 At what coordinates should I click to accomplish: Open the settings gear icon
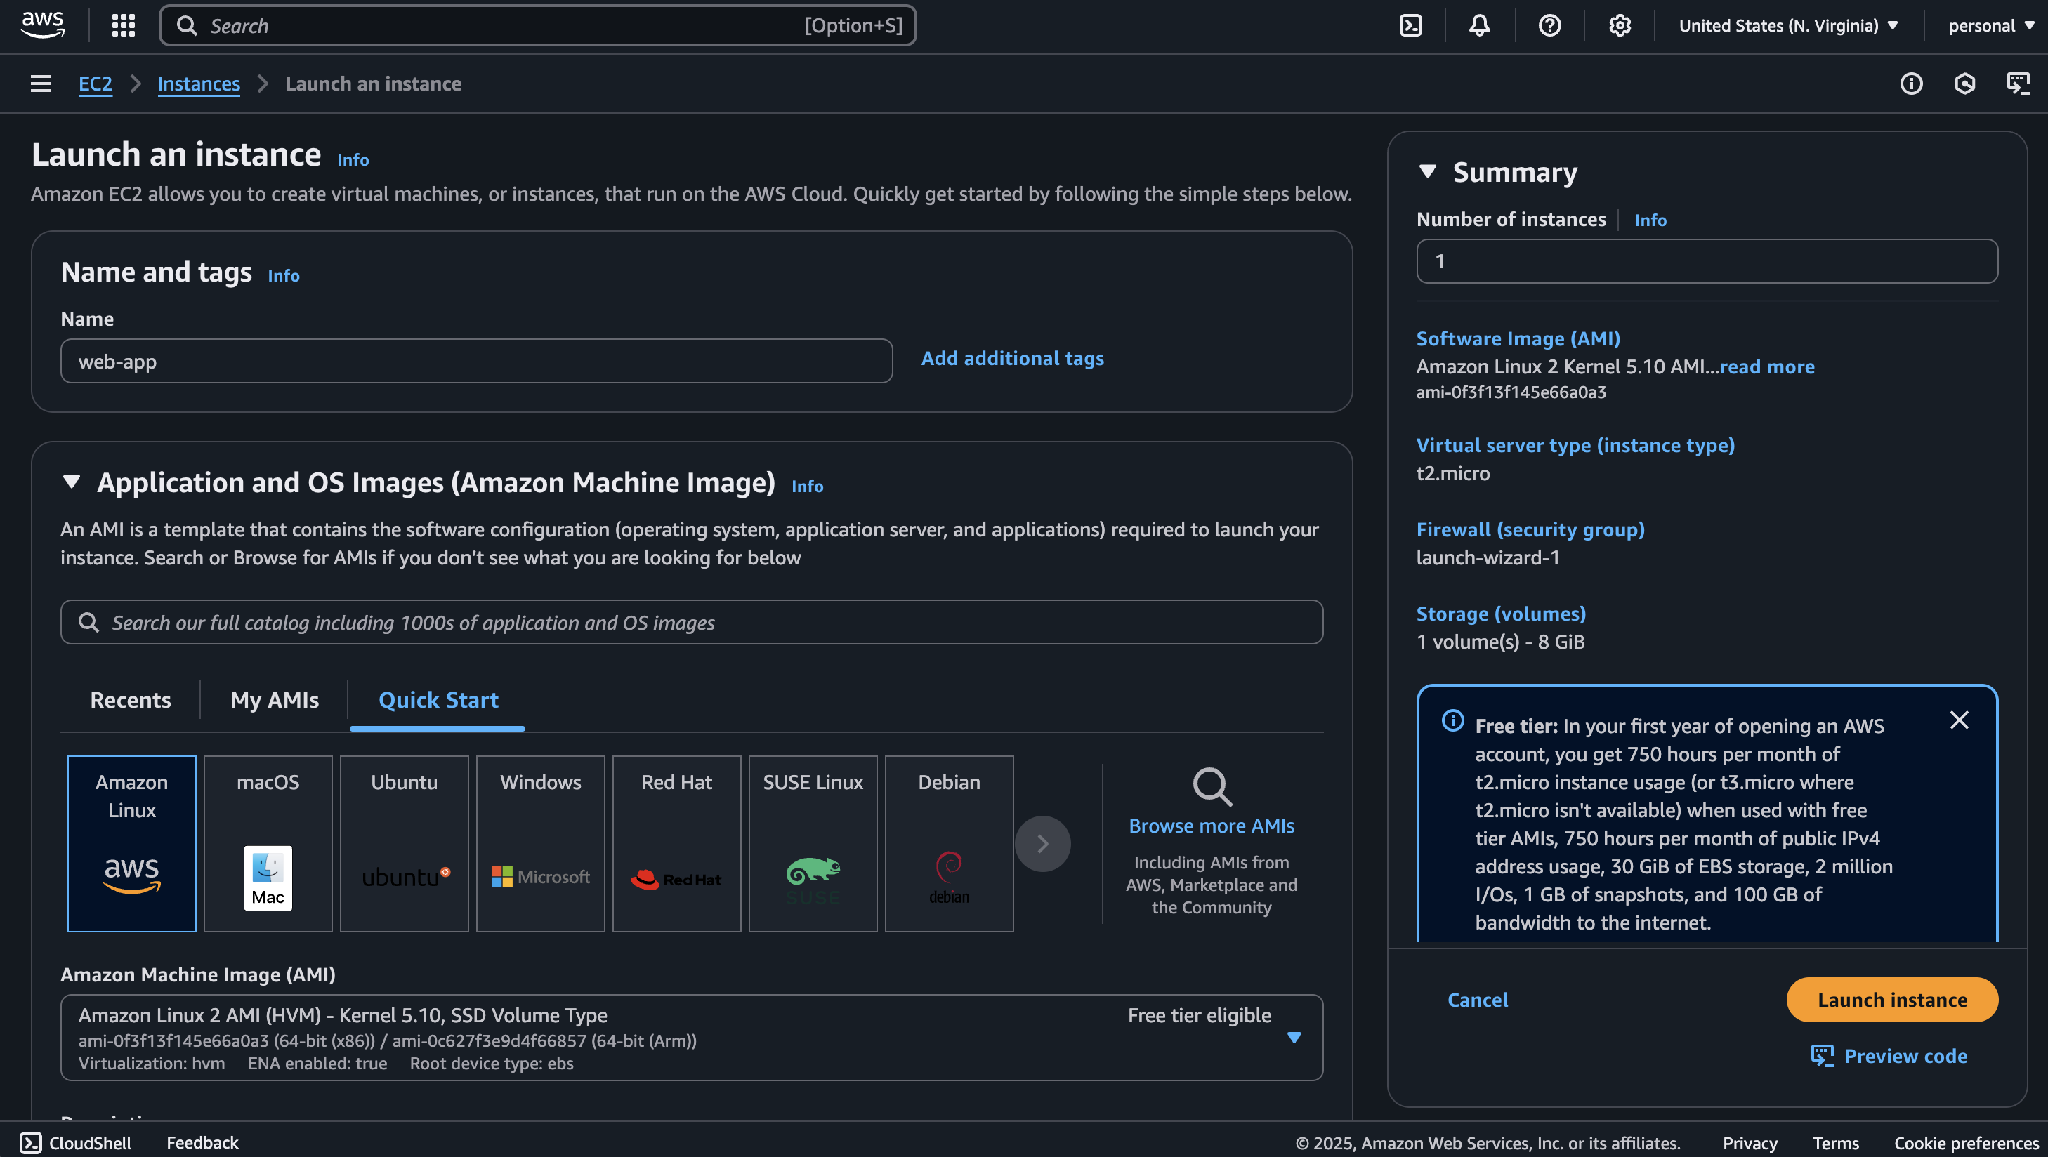coord(1620,25)
